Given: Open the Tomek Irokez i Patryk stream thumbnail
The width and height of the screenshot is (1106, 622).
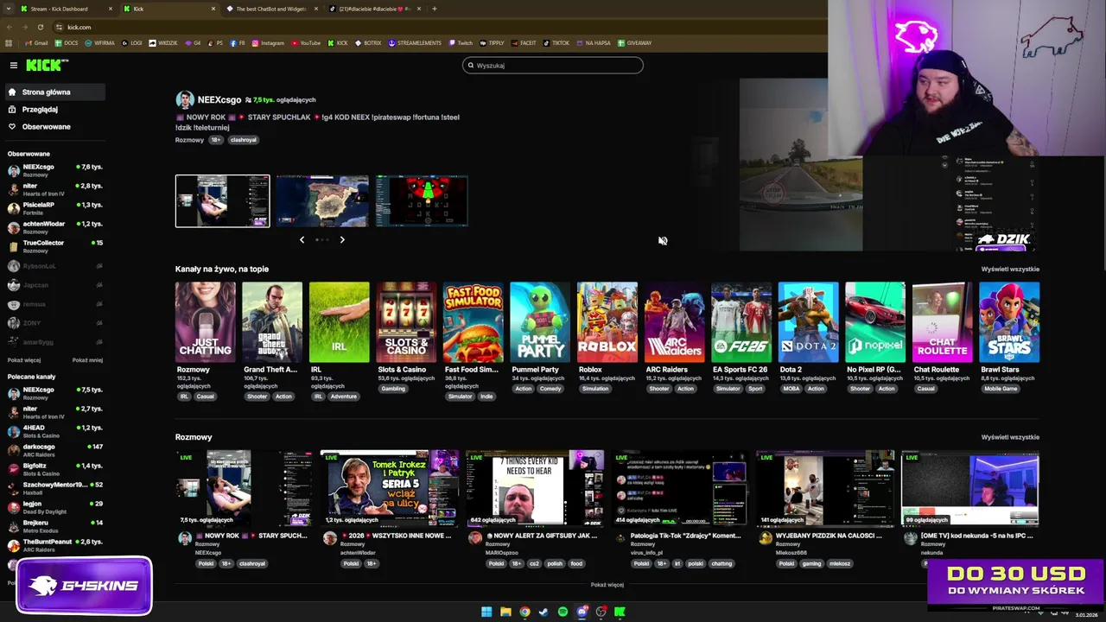Looking at the screenshot, I should click(390, 488).
